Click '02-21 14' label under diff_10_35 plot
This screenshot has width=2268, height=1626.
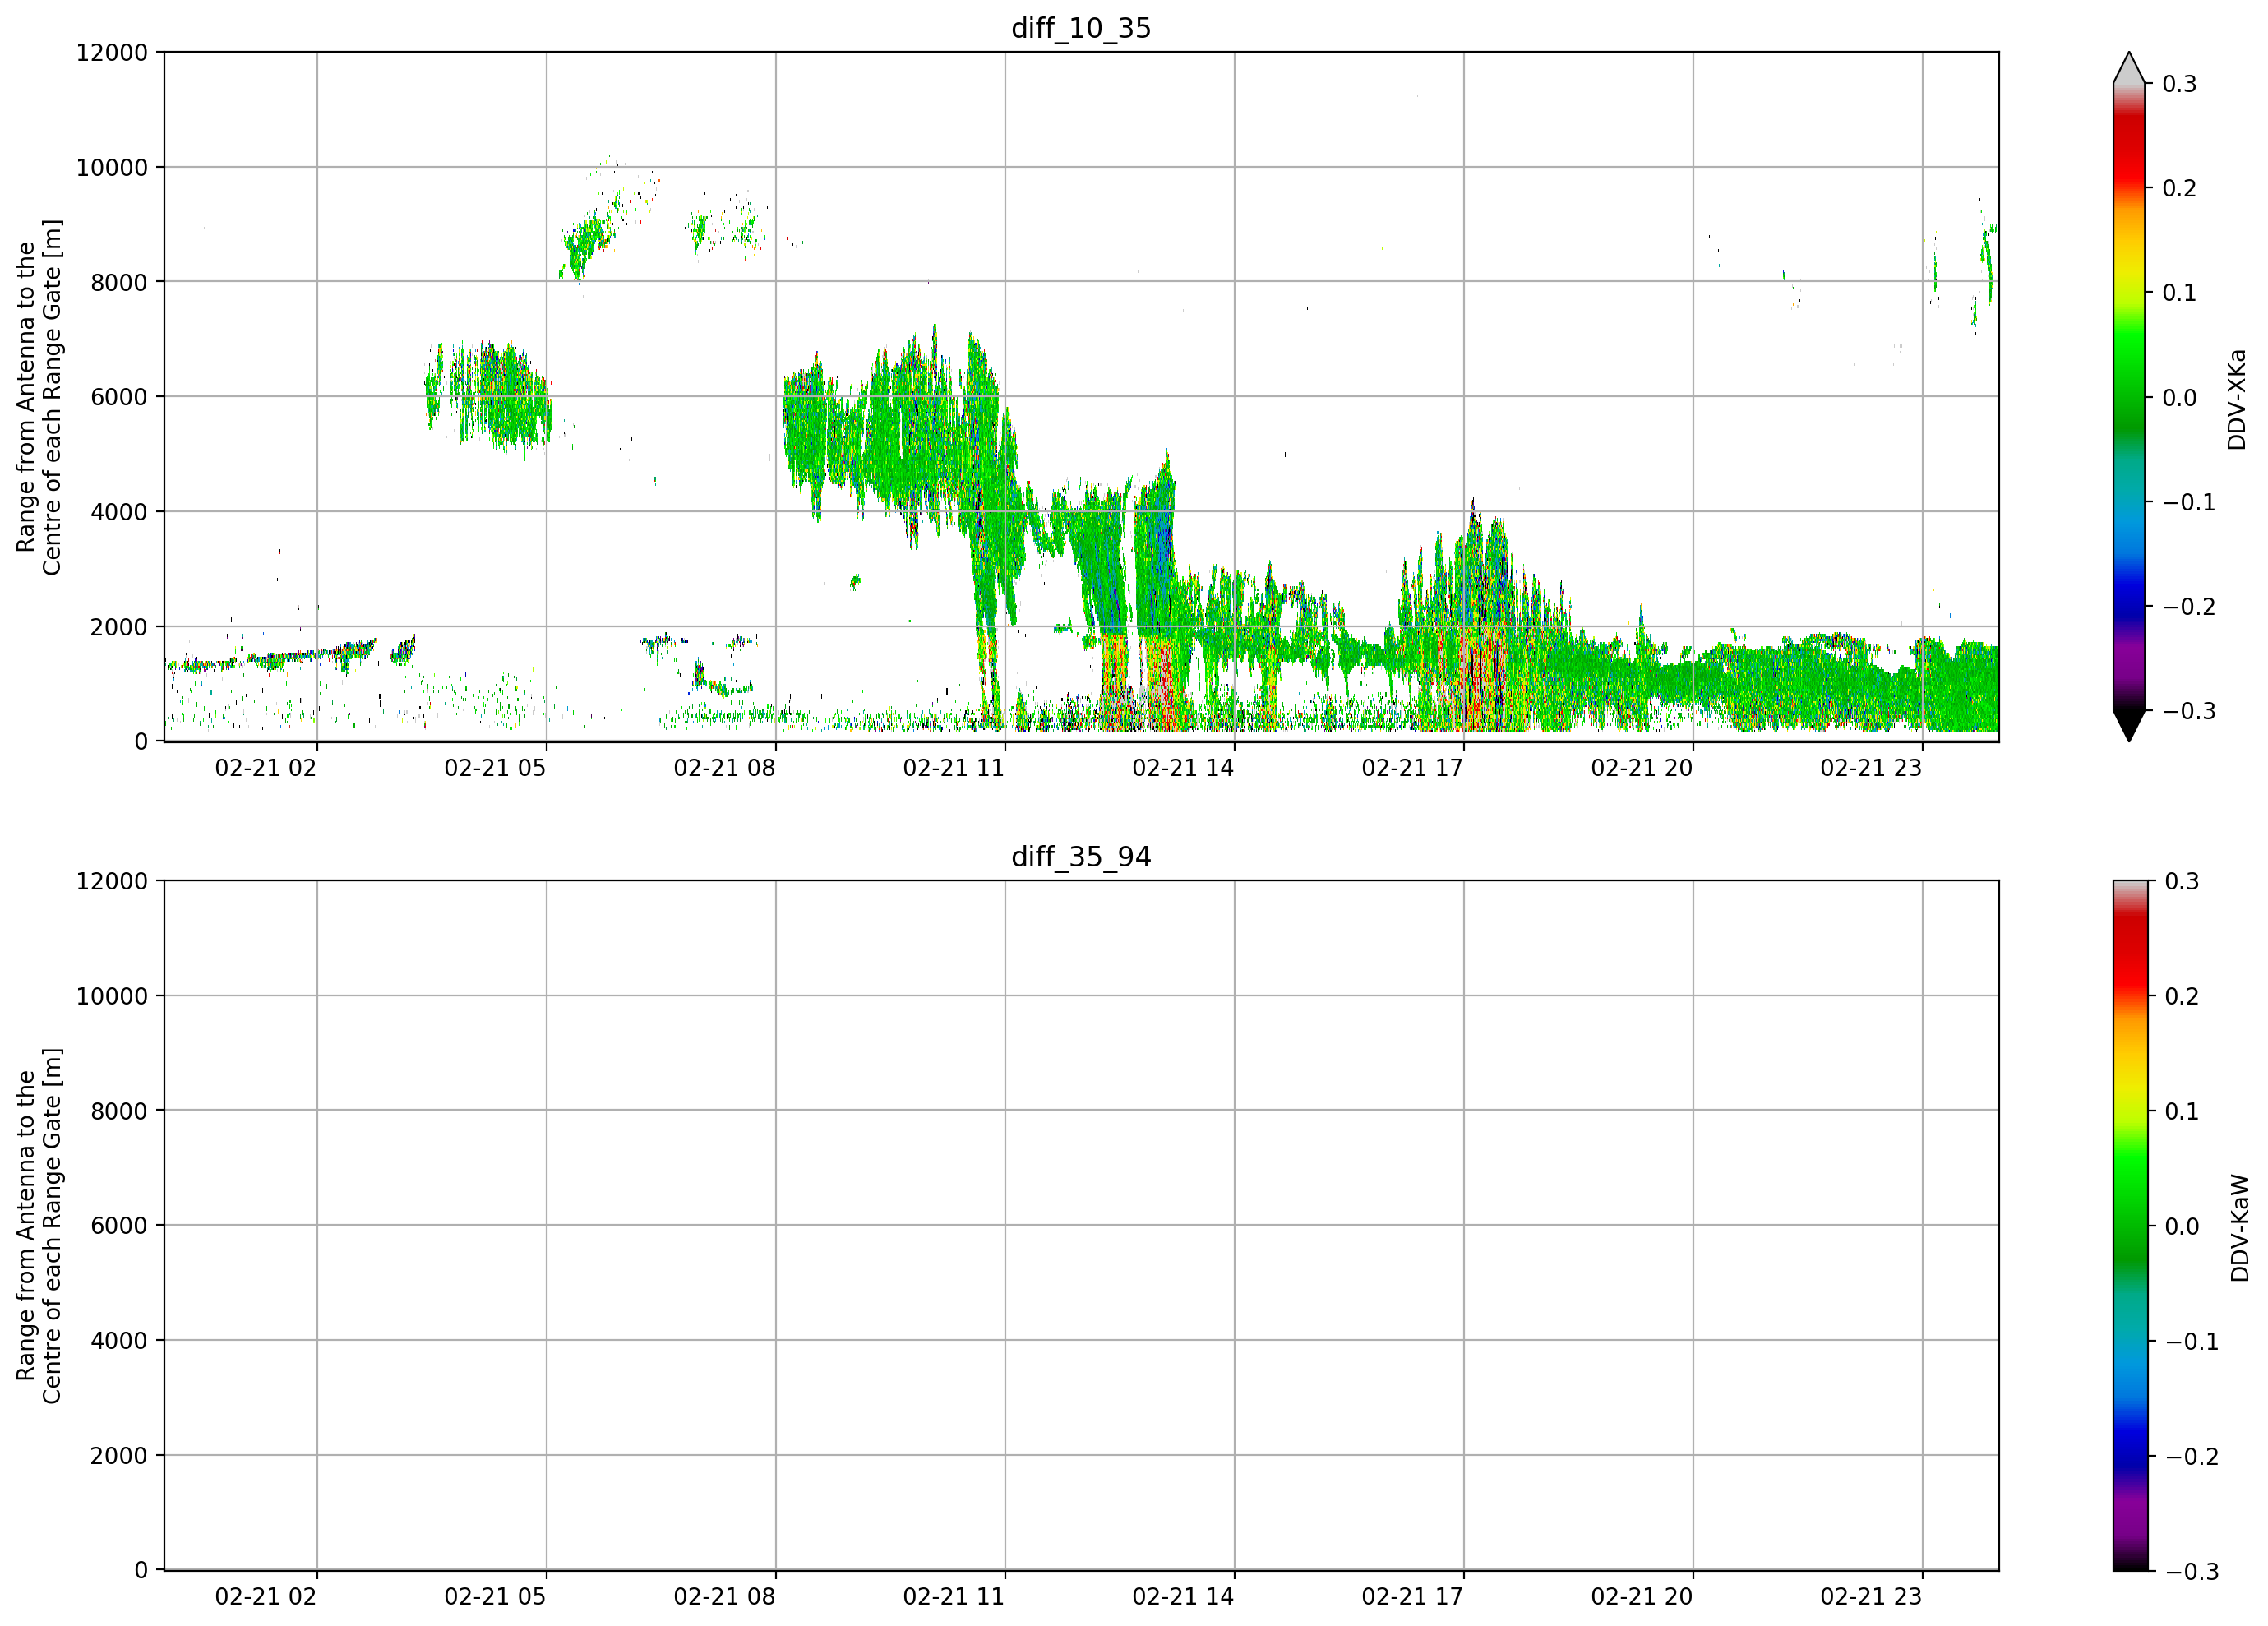1183,768
